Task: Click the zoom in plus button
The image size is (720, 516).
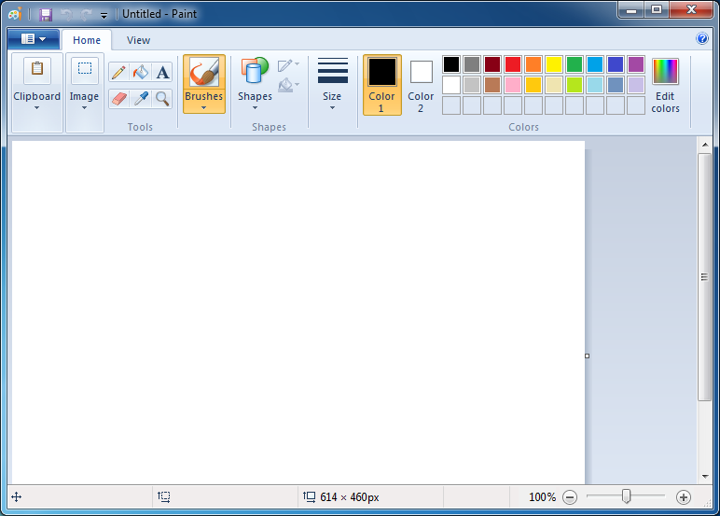Action: pos(684,497)
